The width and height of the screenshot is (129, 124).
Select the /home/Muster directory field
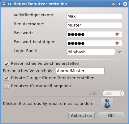(80, 71)
